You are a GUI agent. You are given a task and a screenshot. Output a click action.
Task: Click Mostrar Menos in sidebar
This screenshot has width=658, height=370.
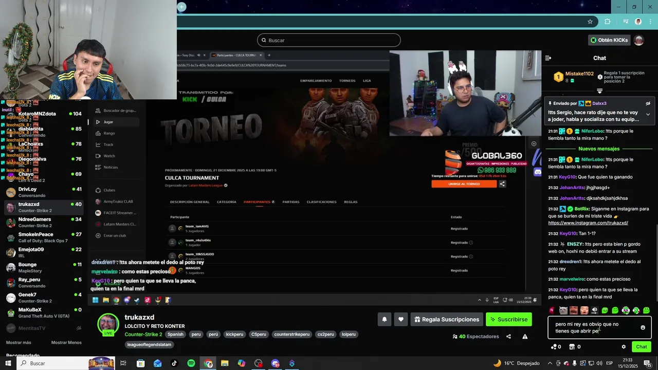pyautogui.click(x=66, y=343)
